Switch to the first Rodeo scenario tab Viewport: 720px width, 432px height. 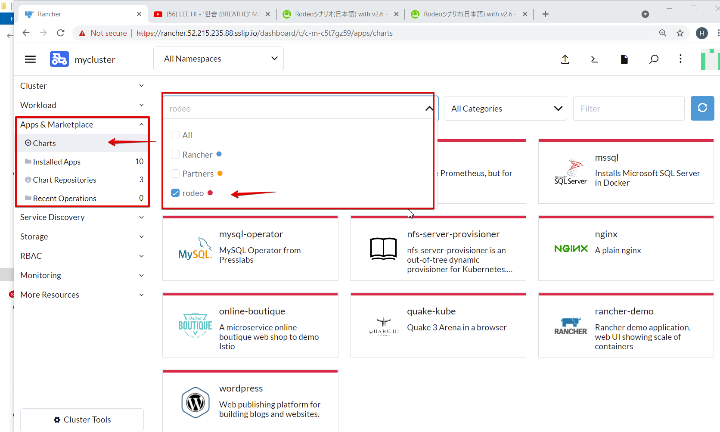(340, 14)
